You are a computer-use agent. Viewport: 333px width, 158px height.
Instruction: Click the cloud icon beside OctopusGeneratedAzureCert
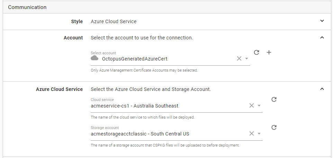[94, 58]
